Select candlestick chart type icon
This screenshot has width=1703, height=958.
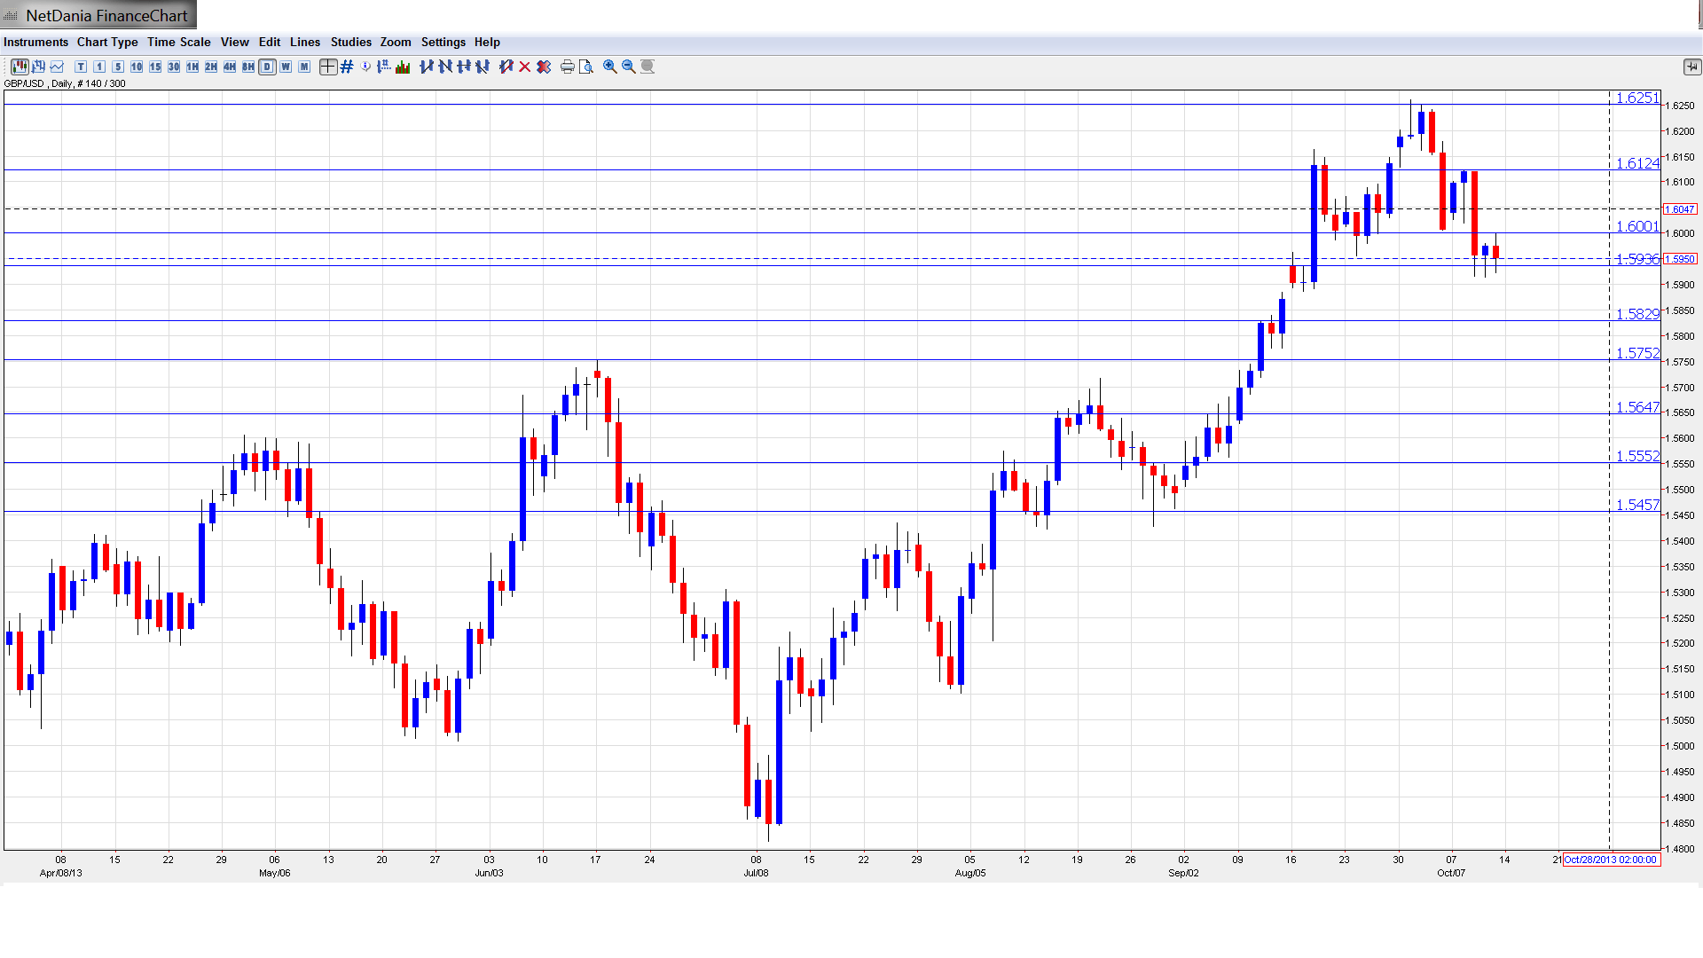point(20,67)
